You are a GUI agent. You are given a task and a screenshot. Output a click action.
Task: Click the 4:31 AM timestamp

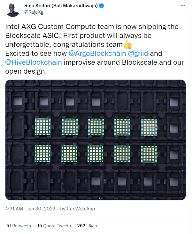14,208
